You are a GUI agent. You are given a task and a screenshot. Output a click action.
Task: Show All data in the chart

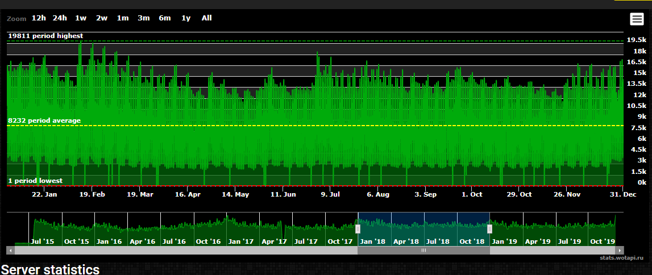tap(207, 18)
